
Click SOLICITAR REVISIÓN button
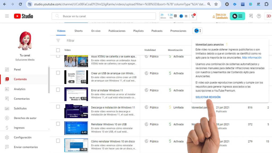[x=208, y=97]
